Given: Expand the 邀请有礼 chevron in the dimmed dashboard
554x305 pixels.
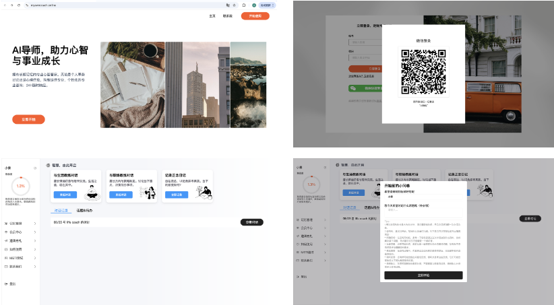Looking at the screenshot, I should point(325,236).
